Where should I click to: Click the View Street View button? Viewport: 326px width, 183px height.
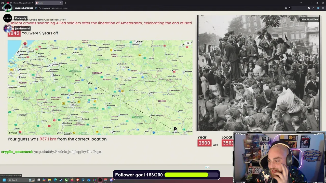pos(310,19)
